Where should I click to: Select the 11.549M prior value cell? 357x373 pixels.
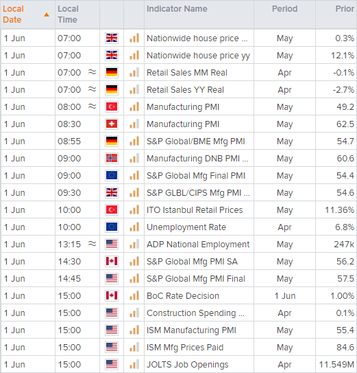tap(336, 365)
